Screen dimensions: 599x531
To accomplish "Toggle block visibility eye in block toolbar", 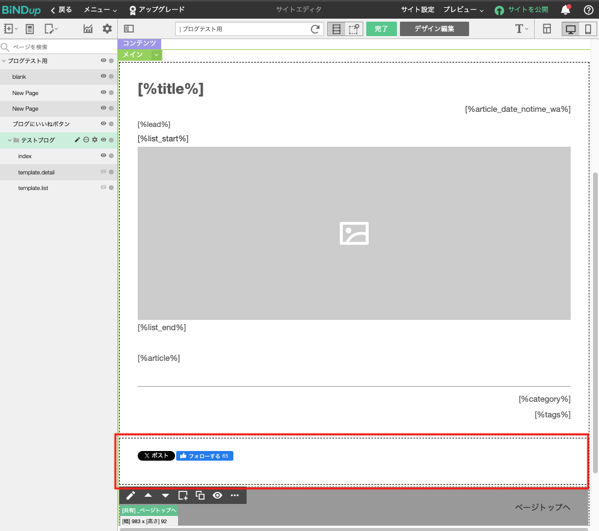I will tap(217, 496).
